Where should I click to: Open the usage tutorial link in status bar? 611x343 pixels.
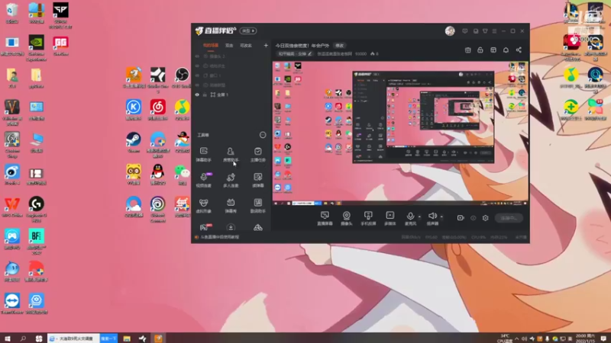(x=219, y=237)
